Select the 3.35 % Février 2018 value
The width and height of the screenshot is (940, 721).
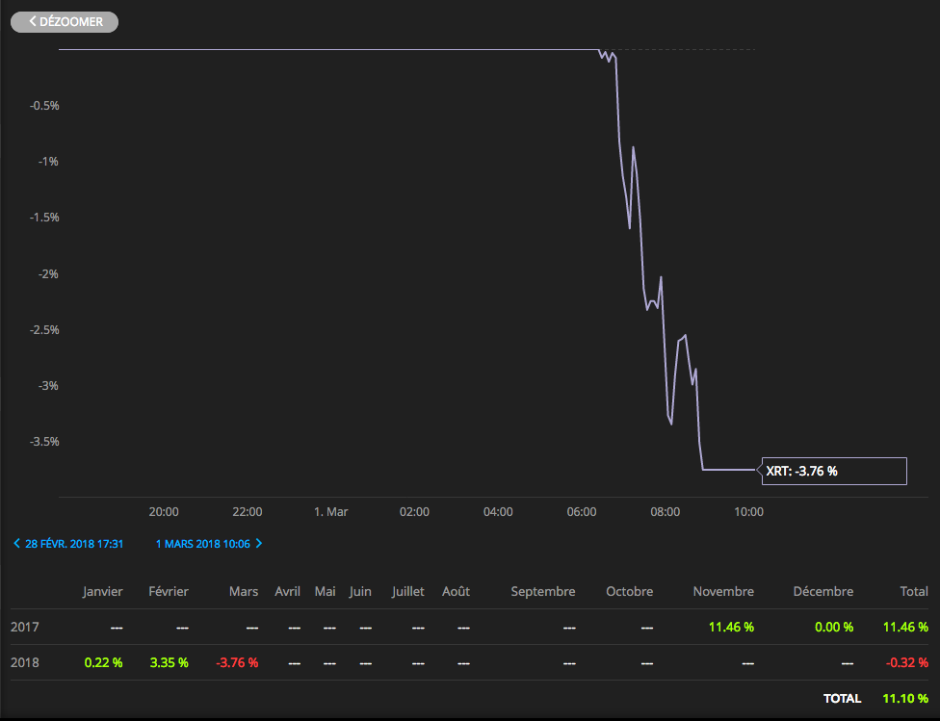pyautogui.click(x=170, y=663)
